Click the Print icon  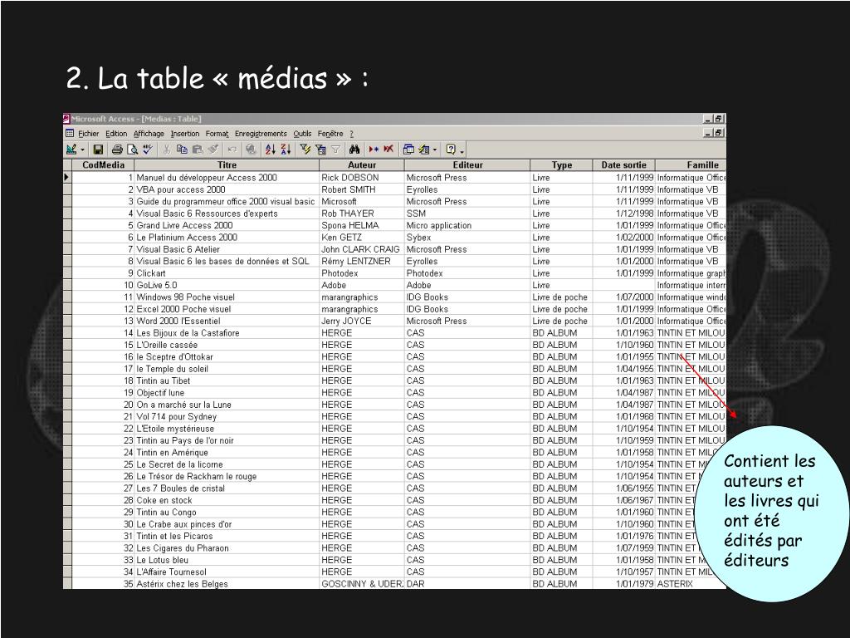click(x=116, y=150)
